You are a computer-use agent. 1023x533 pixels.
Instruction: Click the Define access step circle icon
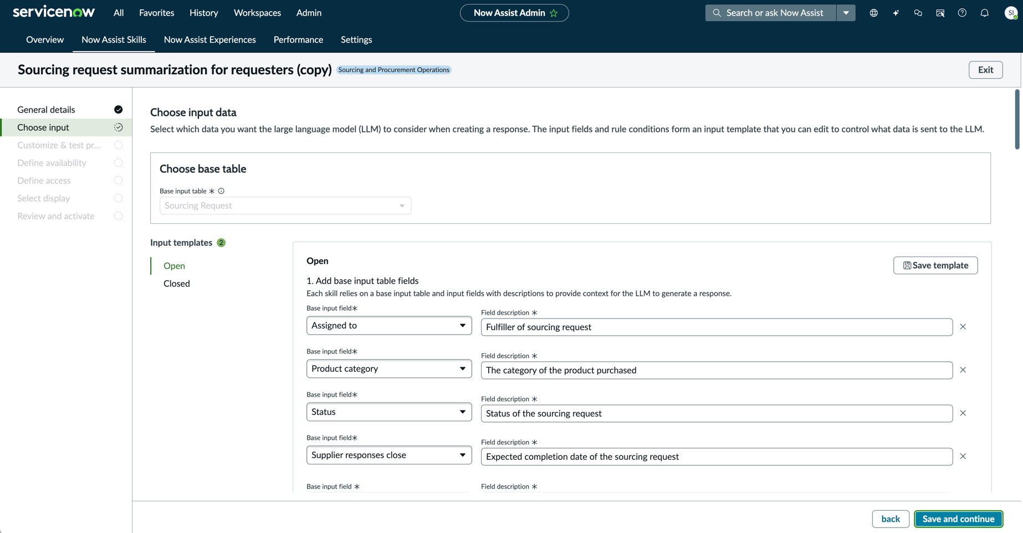pyautogui.click(x=119, y=181)
